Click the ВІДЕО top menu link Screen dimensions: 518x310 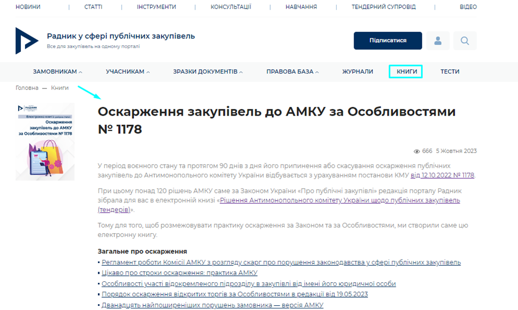click(x=468, y=7)
